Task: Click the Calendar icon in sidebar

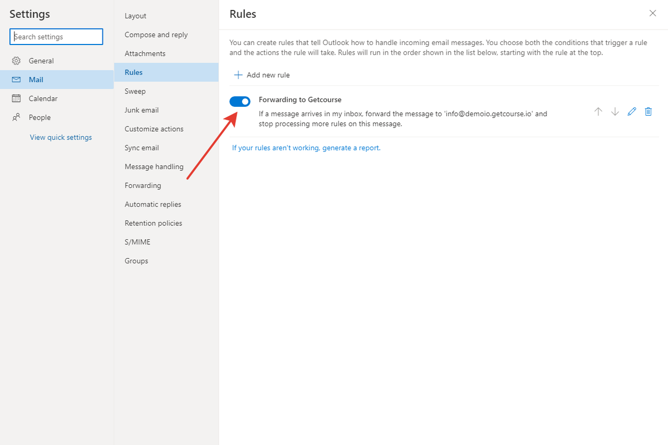Action: (17, 98)
